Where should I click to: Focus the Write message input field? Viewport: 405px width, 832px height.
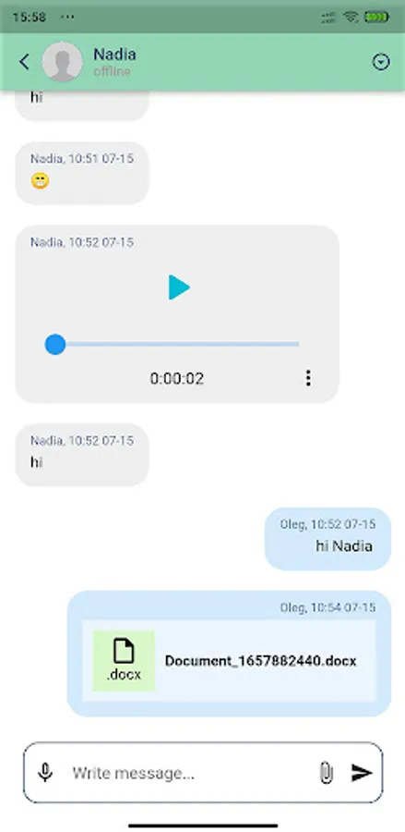(191, 773)
